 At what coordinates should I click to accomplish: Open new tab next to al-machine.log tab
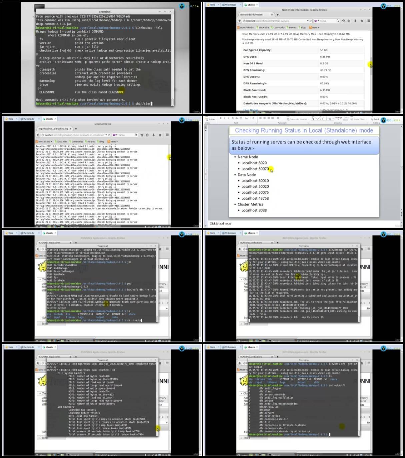click(x=76, y=129)
